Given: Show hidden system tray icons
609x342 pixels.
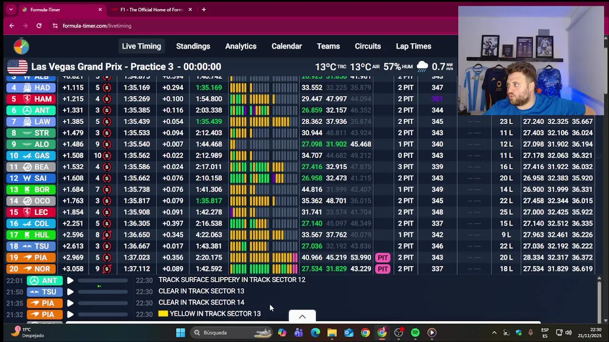Looking at the screenshot, I should click(494, 332).
